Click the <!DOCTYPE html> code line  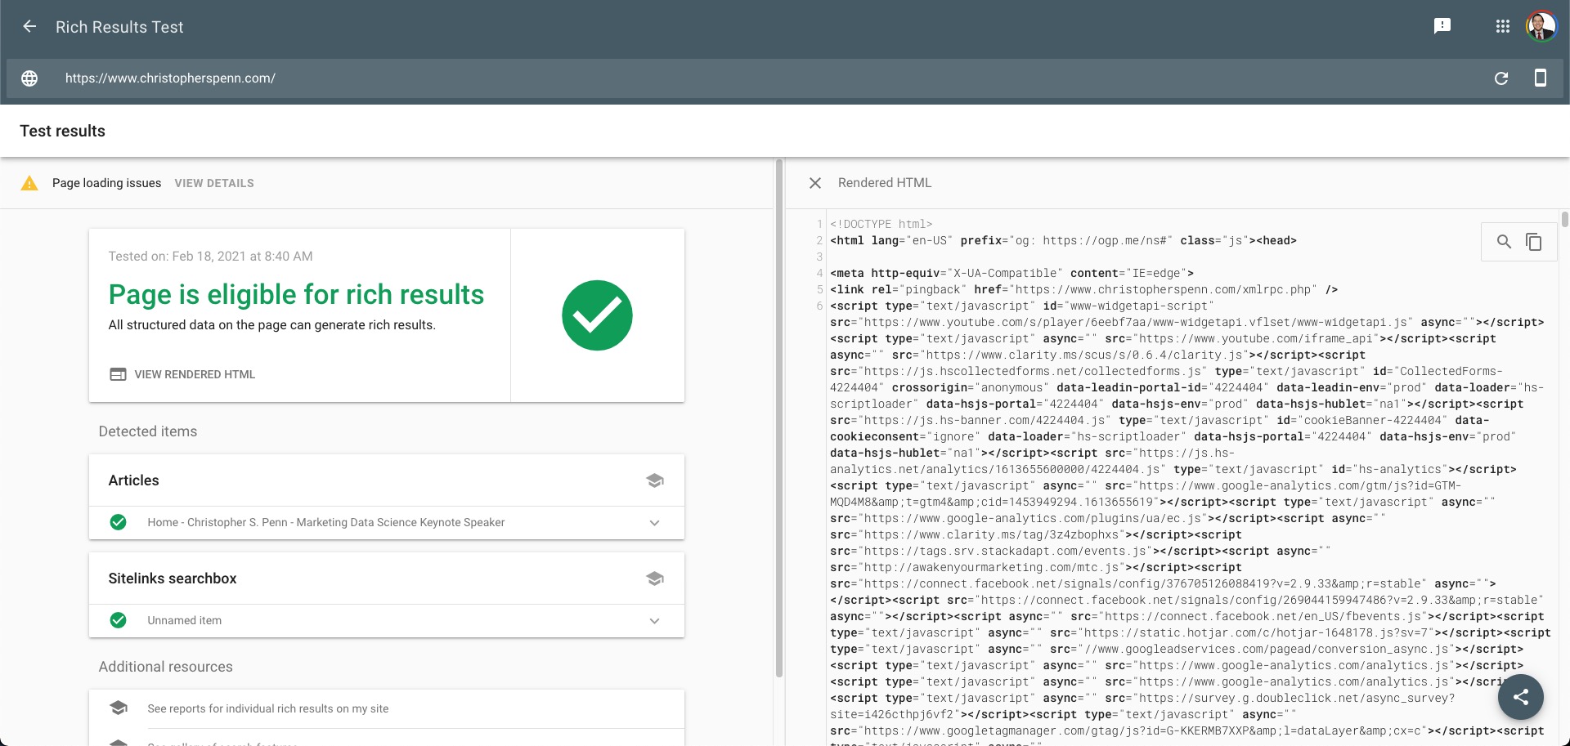(x=881, y=224)
